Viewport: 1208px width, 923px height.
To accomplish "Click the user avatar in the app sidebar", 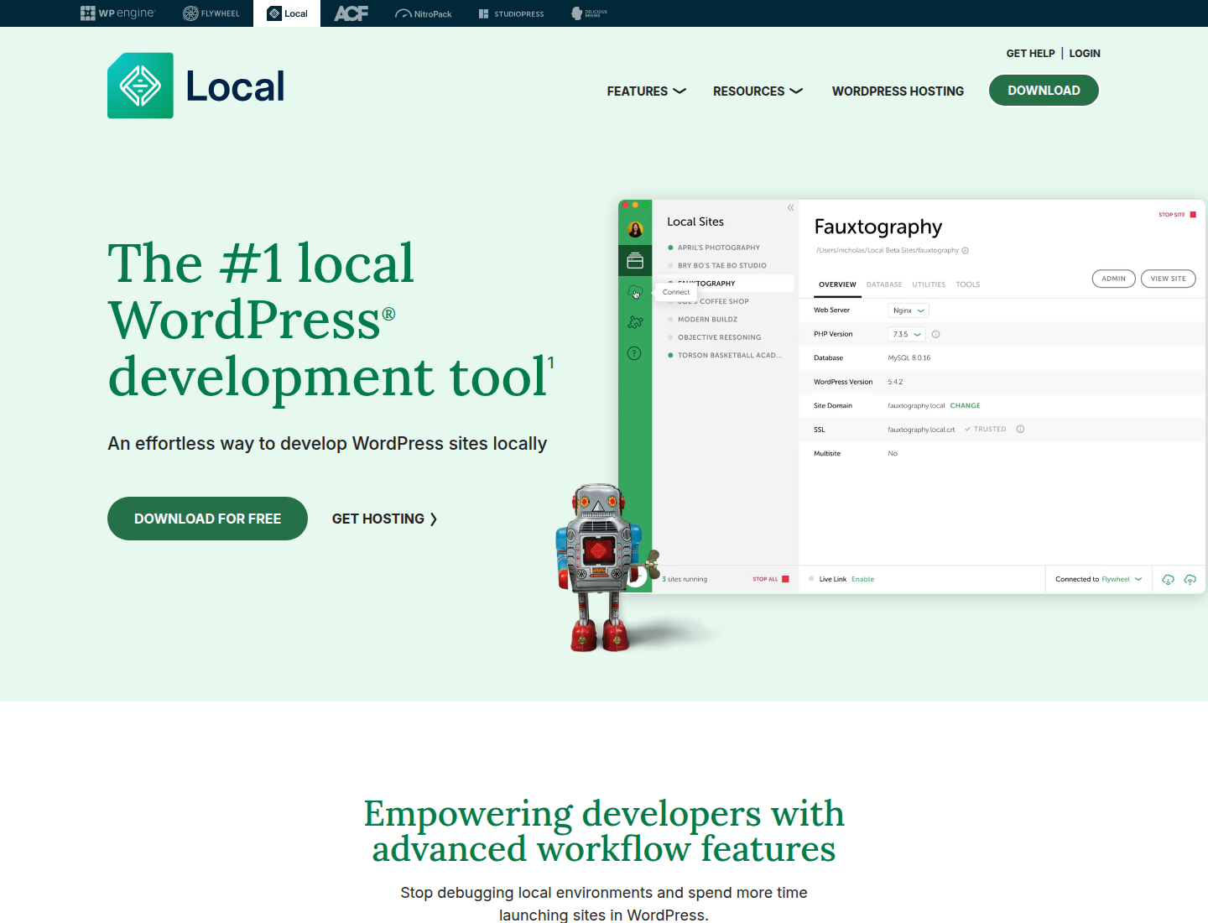I will pyautogui.click(x=635, y=229).
